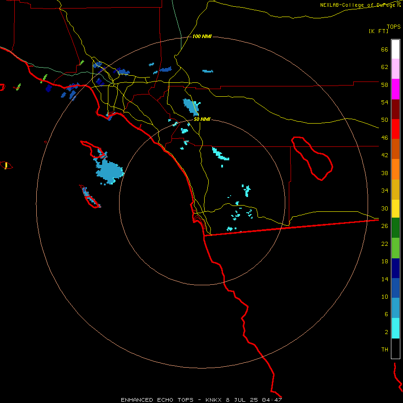Click the light green legend swatch
The height and width of the screenshot is (403, 403).
click(395, 248)
